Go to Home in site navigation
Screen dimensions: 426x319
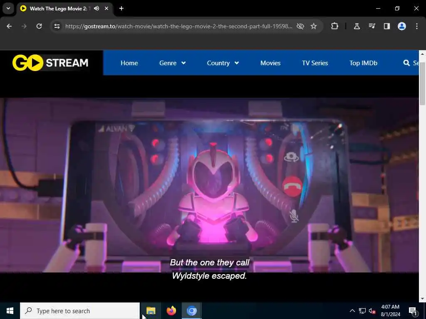129,63
